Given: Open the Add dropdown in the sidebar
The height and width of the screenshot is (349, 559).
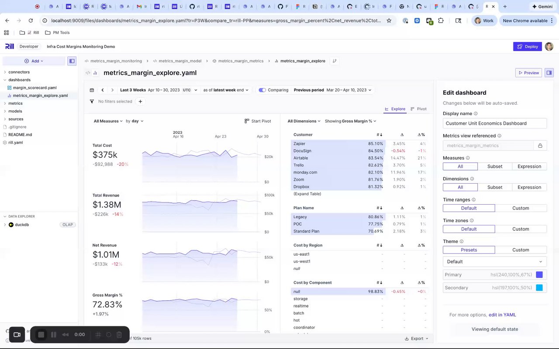Looking at the screenshot, I should (x=34, y=61).
